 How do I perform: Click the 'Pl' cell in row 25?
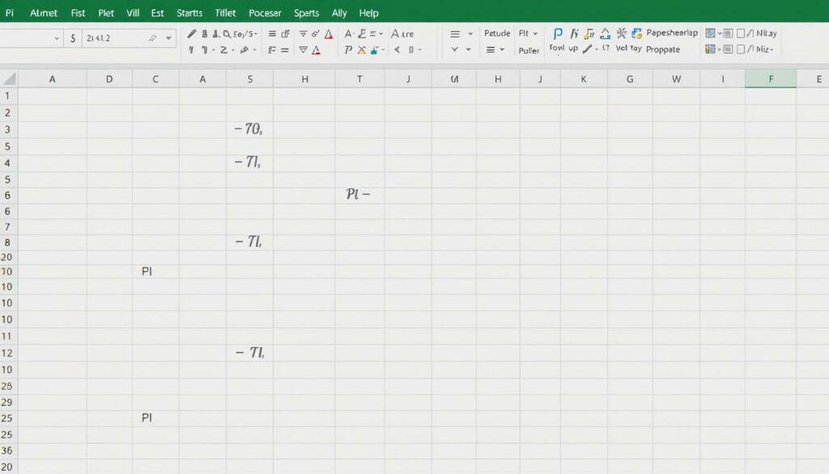[155, 418]
